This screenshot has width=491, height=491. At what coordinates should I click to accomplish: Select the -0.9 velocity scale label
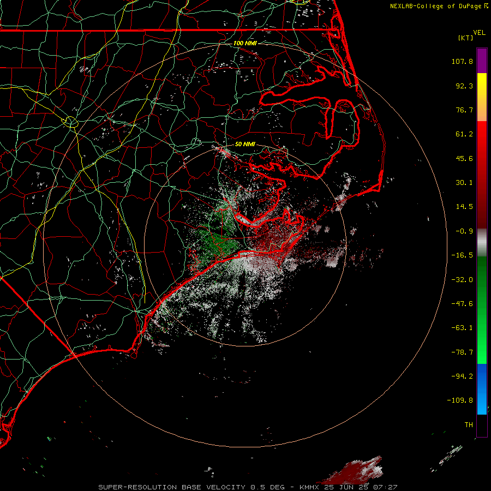[x=464, y=231]
